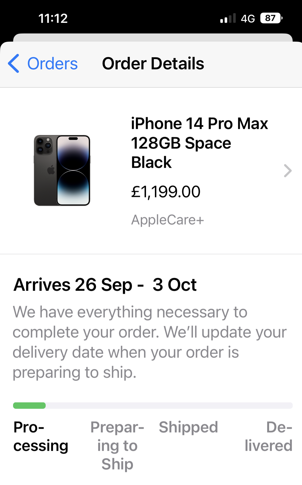Tap the cellular signal bars icon
The height and width of the screenshot is (485, 302).
pos(228,18)
